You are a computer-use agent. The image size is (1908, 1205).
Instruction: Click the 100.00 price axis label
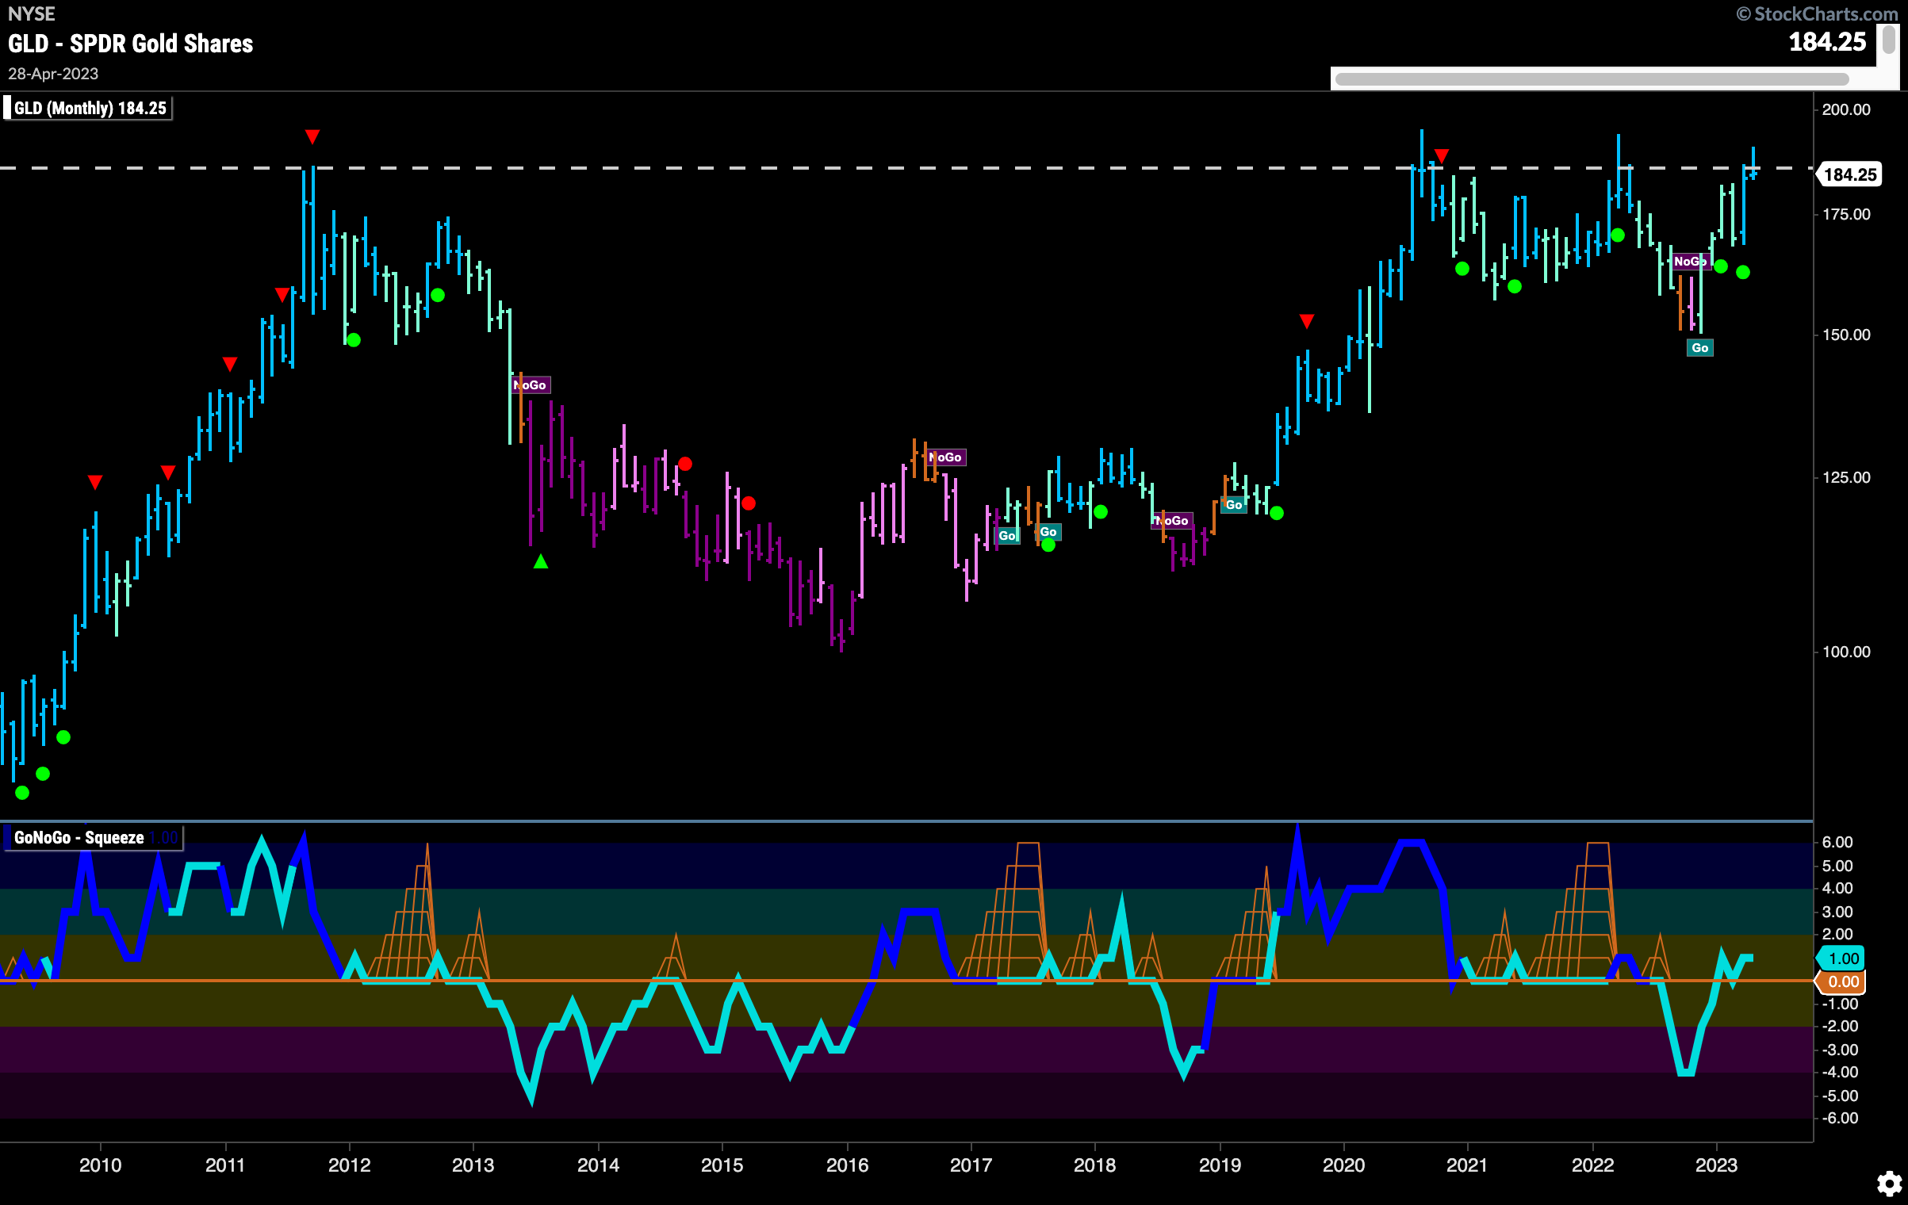tap(1846, 652)
